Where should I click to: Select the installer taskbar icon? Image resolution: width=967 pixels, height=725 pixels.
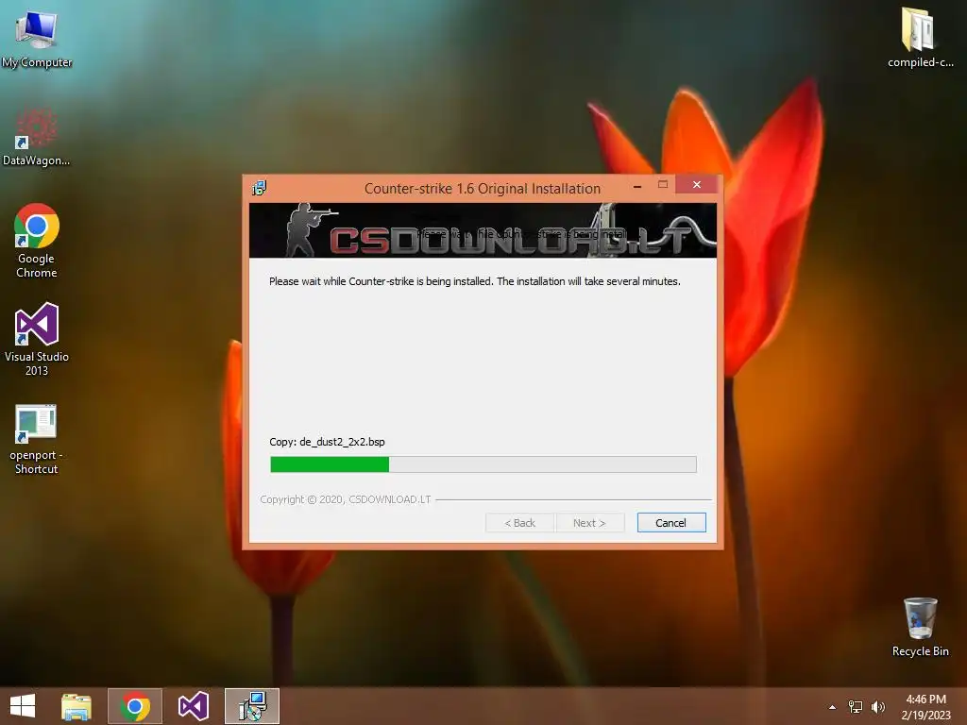[251, 706]
